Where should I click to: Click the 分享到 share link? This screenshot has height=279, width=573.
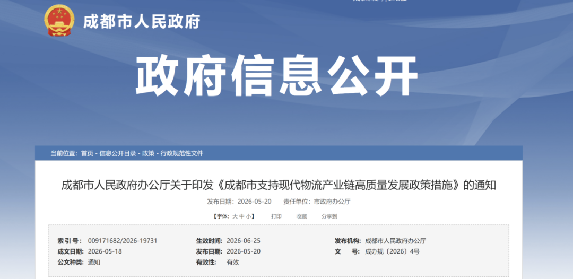pyautogui.click(x=329, y=216)
